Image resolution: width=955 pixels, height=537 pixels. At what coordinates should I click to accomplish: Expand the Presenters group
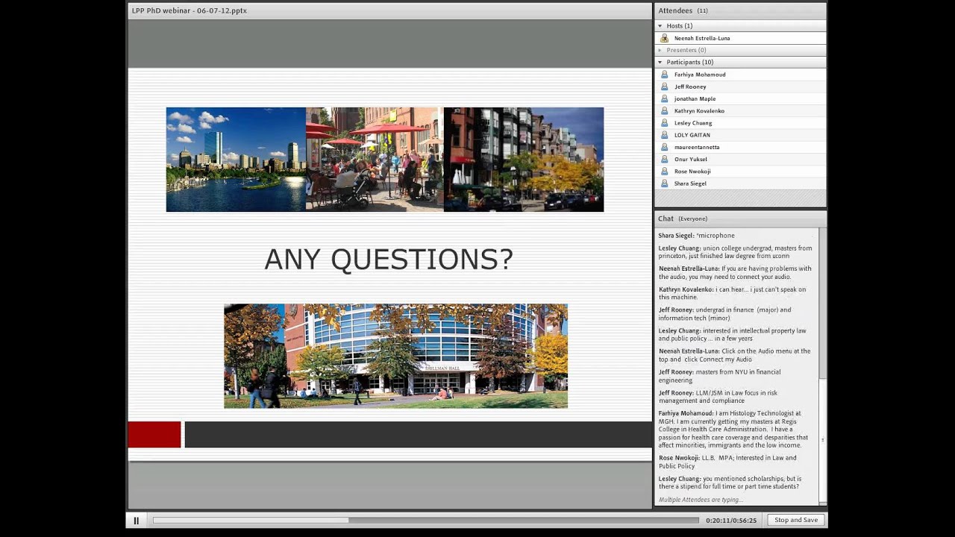pyautogui.click(x=660, y=50)
